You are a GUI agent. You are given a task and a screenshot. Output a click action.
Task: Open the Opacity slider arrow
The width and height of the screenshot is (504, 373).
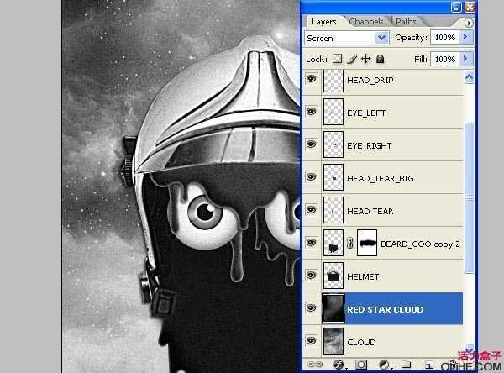click(466, 38)
